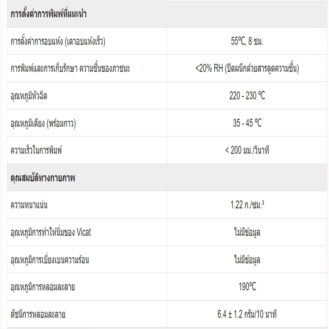
Task: Select the '220 - 230 ºC' value
Action: [x=247, y=96]
